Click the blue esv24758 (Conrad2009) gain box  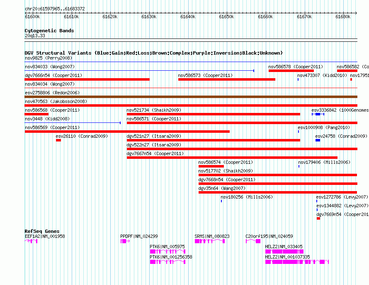click(318, 140)
